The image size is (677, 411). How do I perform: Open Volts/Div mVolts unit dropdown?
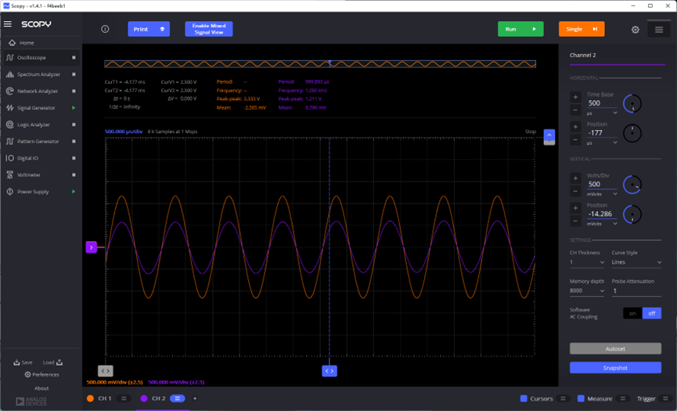pyautogui.click(x=602, y=194)
